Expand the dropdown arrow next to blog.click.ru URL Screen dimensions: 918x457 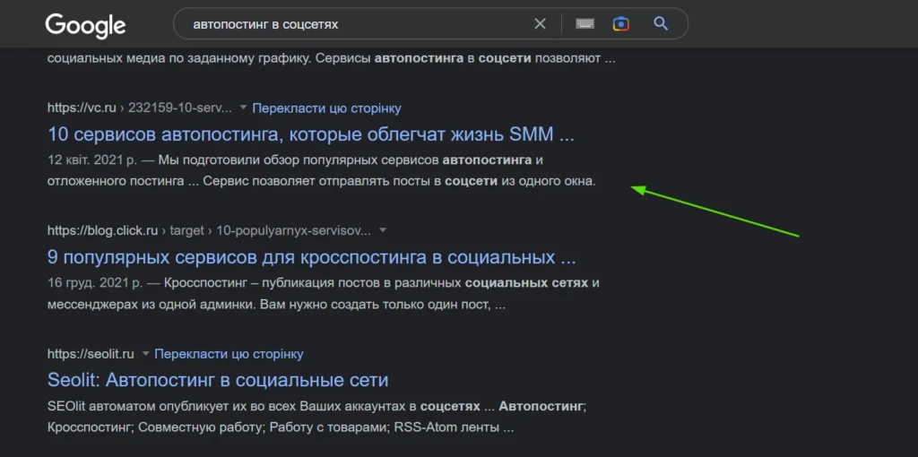382,230
